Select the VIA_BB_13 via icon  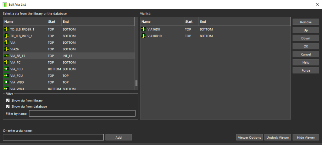[x=6, y=56]
